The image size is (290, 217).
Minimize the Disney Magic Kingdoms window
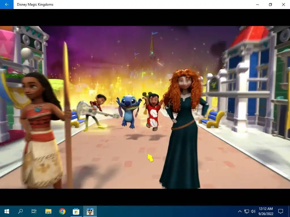pos(257,5)
